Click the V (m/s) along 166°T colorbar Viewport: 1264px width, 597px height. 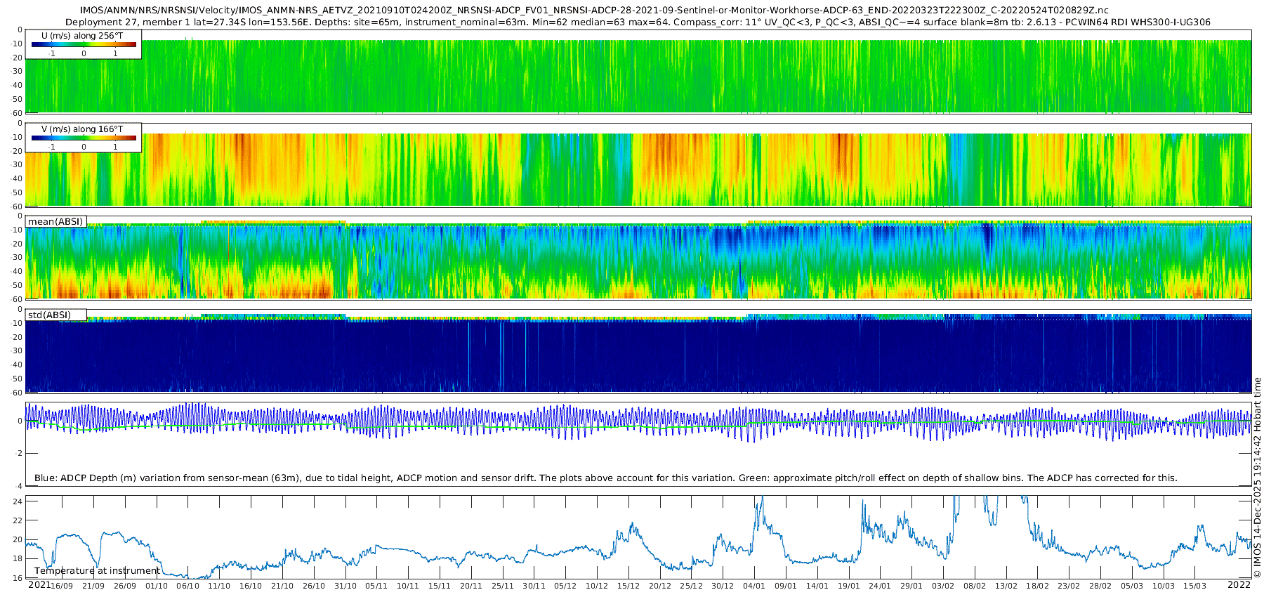pos(84,138)
